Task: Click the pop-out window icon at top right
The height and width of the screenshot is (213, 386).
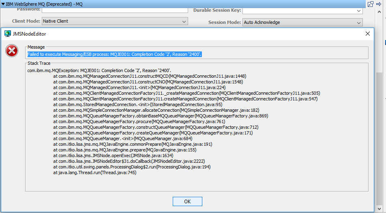Action: (370, 4)
